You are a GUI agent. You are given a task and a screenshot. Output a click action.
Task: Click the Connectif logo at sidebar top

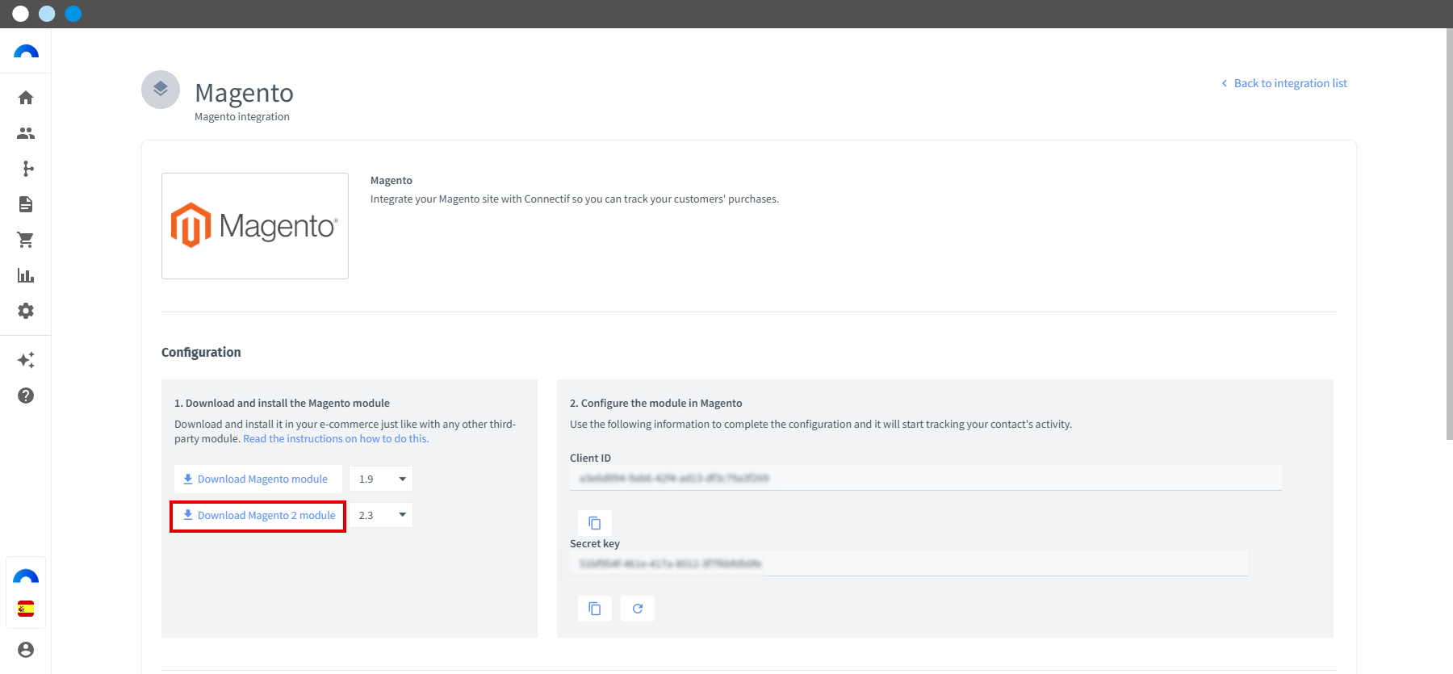pos(26,52)
